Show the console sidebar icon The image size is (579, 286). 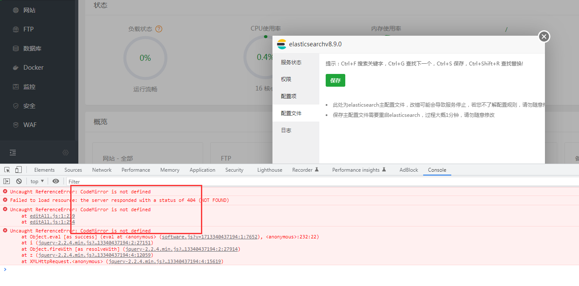6,181
